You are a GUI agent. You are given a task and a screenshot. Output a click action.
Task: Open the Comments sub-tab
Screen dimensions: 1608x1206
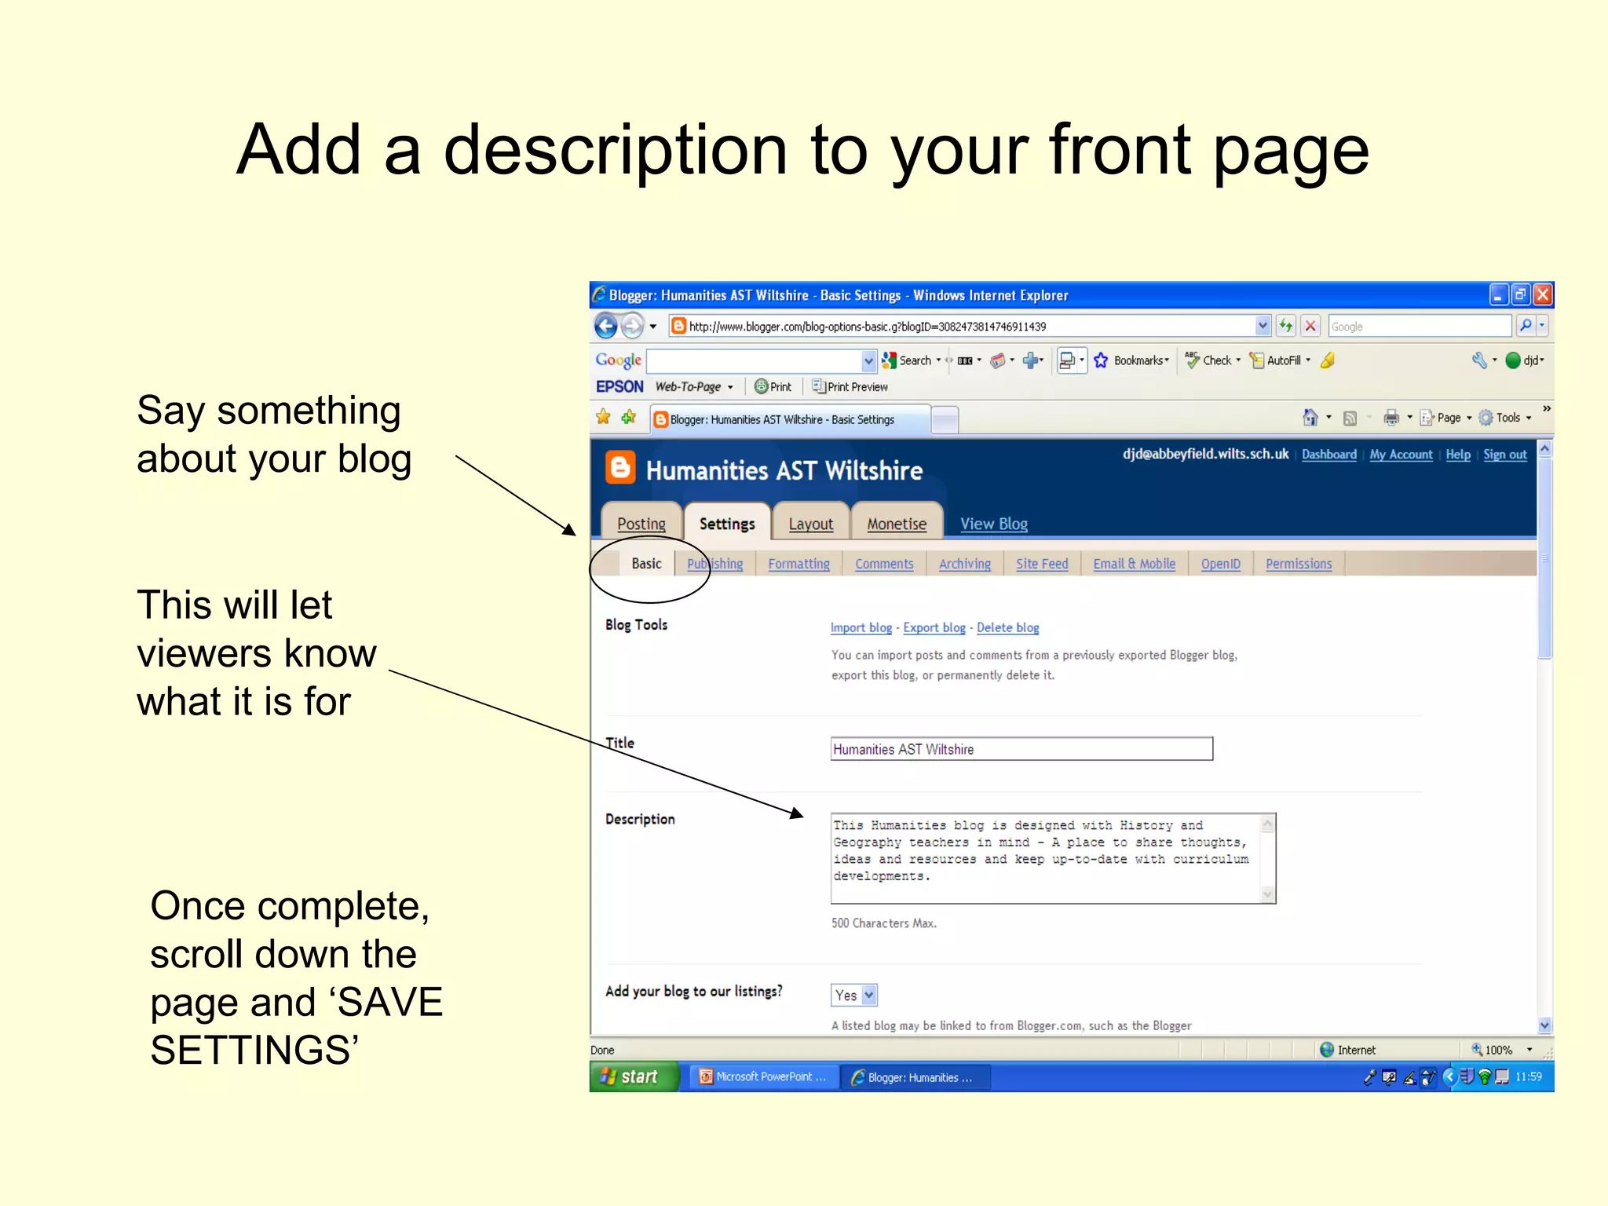tap(884, 564)
